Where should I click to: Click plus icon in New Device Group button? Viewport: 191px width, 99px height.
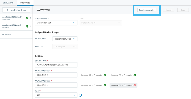pyautogui.click(x=7, y=10)
